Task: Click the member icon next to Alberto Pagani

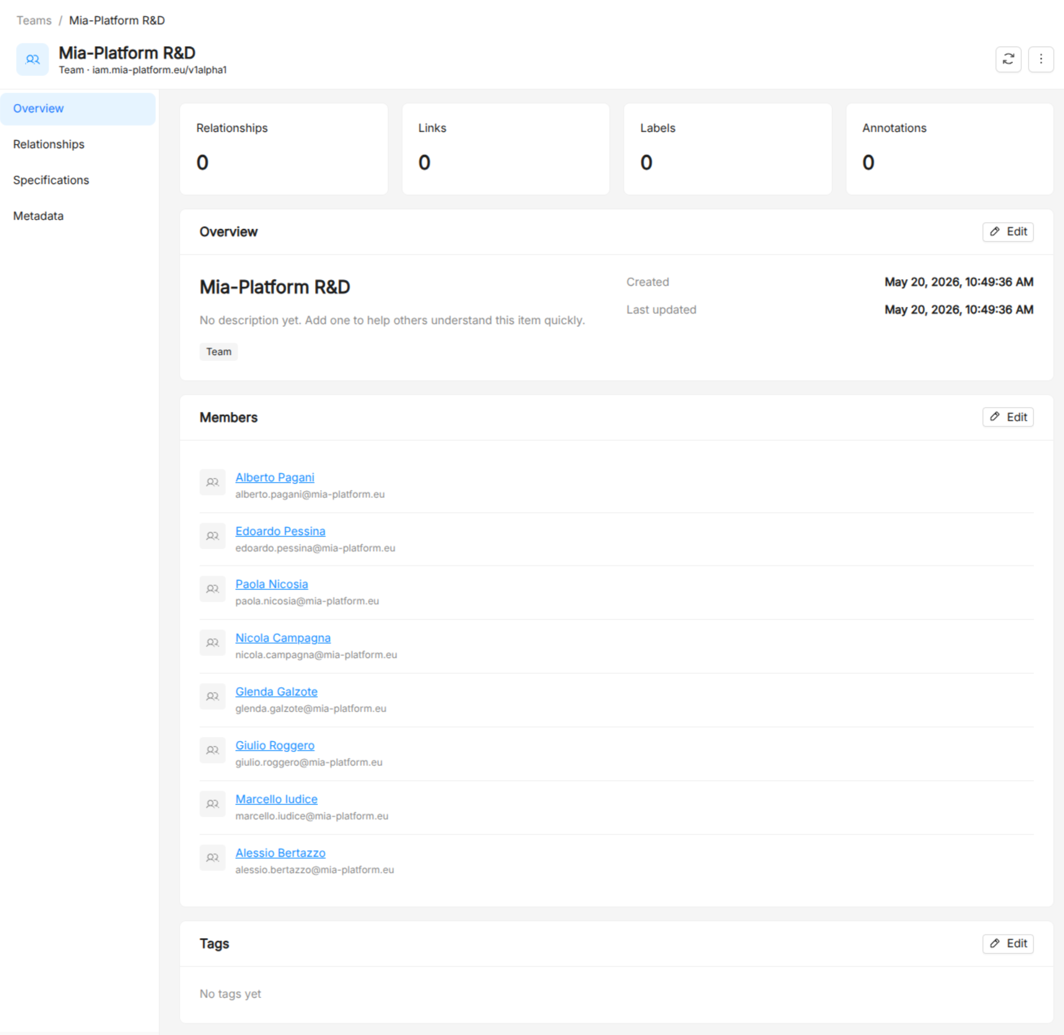Action: coord(212,482)
